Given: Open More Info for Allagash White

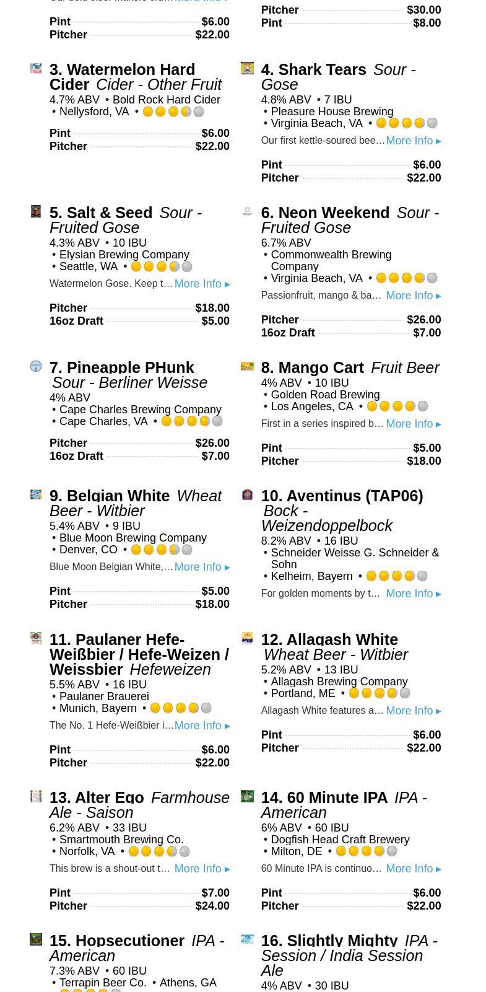Looking at the screenshot, I should point(413,711).
